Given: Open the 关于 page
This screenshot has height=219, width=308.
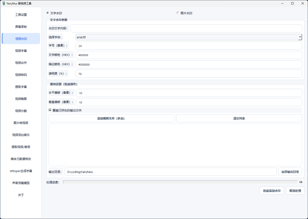Looking at the screenshot, I should (x=21, y=195).
